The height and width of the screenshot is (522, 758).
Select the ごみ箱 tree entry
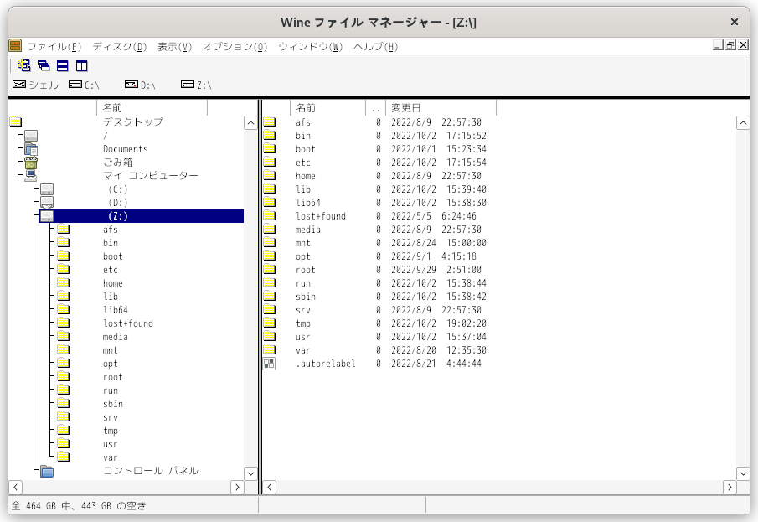point(118,163)
